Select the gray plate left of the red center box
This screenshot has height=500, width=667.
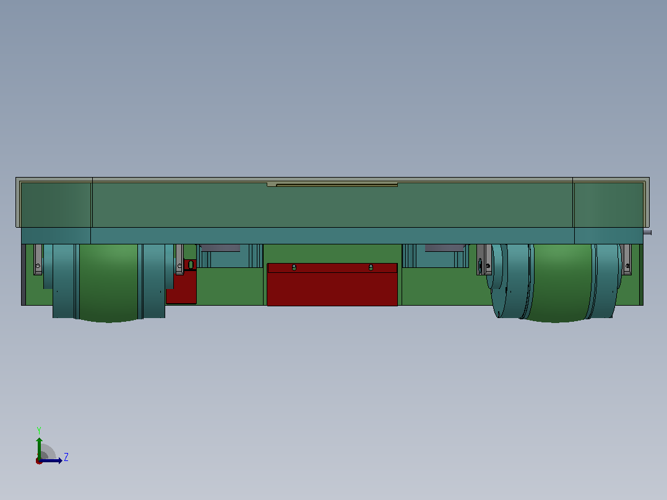pyautogui.click(x=220, y=248)
